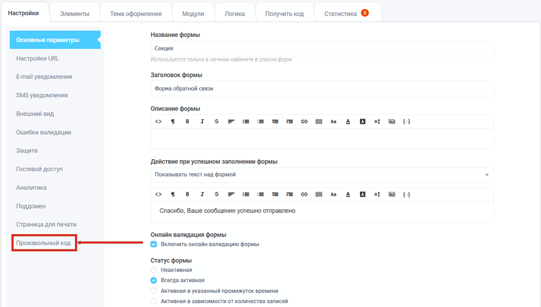The image size is (541, 307).
Task: Insert a link in the description editor
Action: coord(304,122)
